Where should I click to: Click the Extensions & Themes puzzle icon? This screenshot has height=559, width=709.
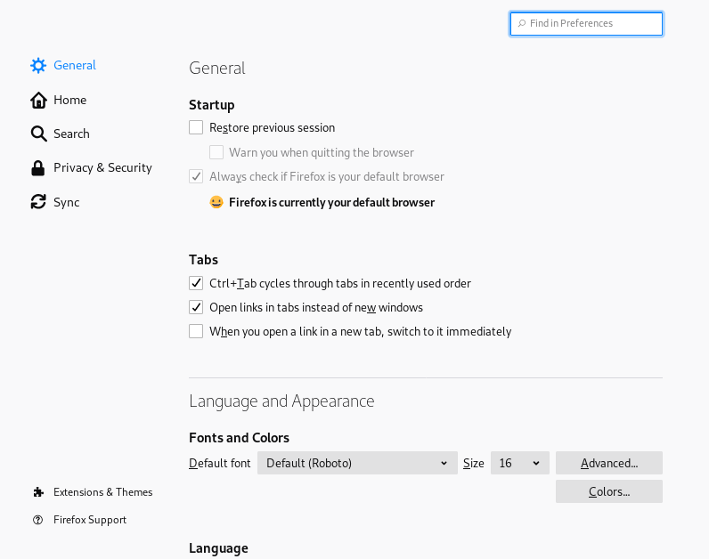tap(38, 491)
